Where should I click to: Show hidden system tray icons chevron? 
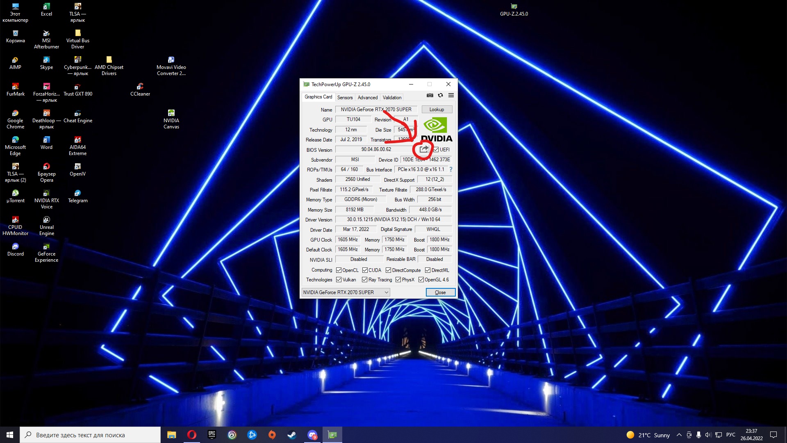[679, 435]
